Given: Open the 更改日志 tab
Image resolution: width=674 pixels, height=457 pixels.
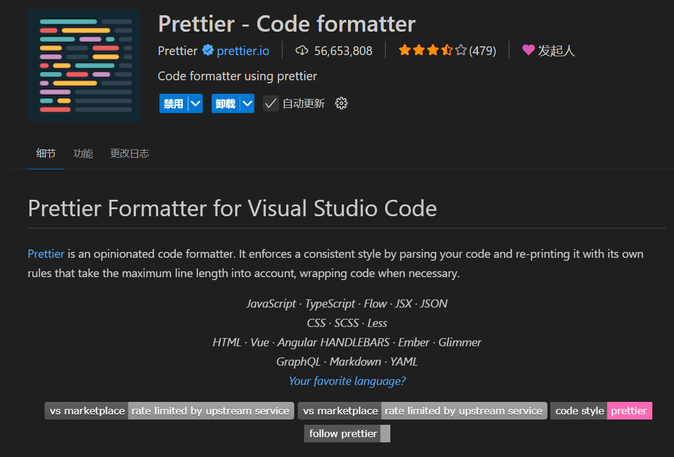Looking at the screenshot, I should pos(129,153).
